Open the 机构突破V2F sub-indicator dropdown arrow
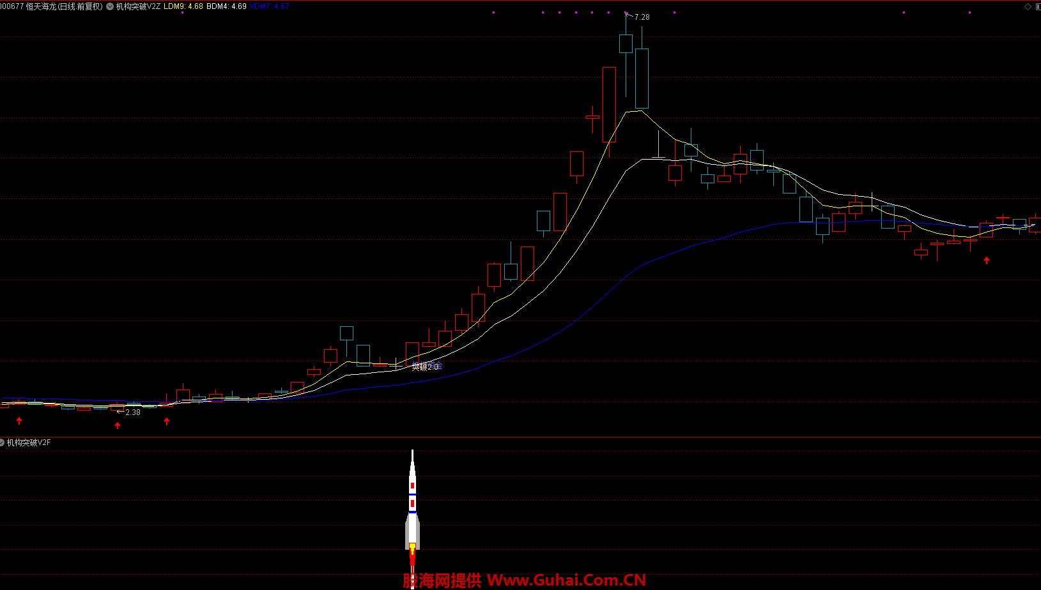The image size is (1041, 590). point(2,442)
